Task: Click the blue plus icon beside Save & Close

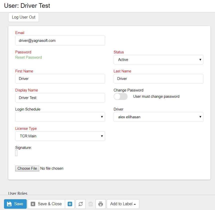Action: pos(70,204)
